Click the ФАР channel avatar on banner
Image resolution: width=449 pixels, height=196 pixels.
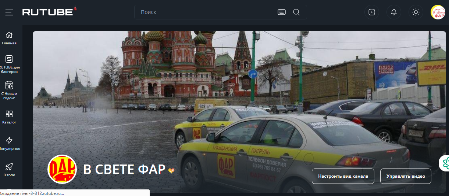[62, 169]
